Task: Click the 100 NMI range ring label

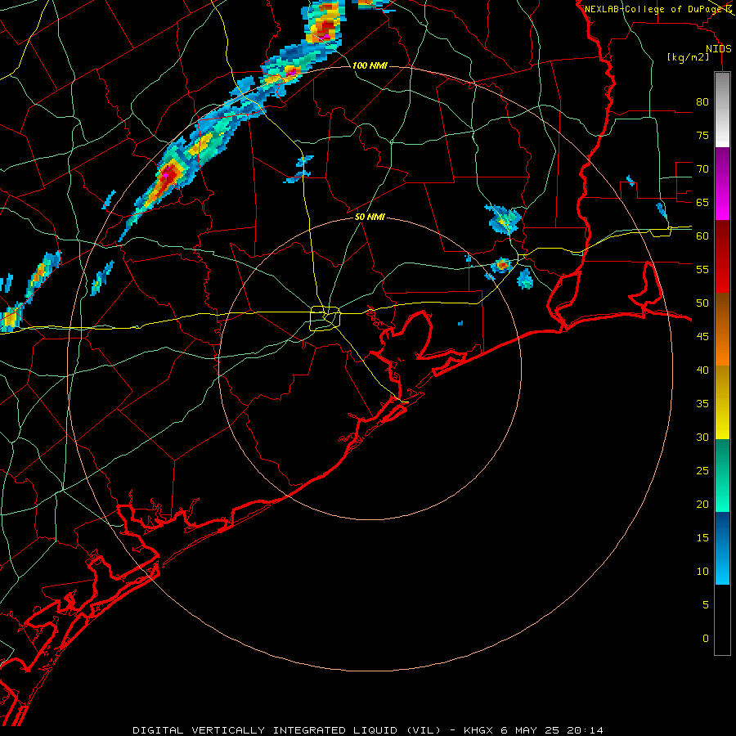Action: [x=370, y=65]
